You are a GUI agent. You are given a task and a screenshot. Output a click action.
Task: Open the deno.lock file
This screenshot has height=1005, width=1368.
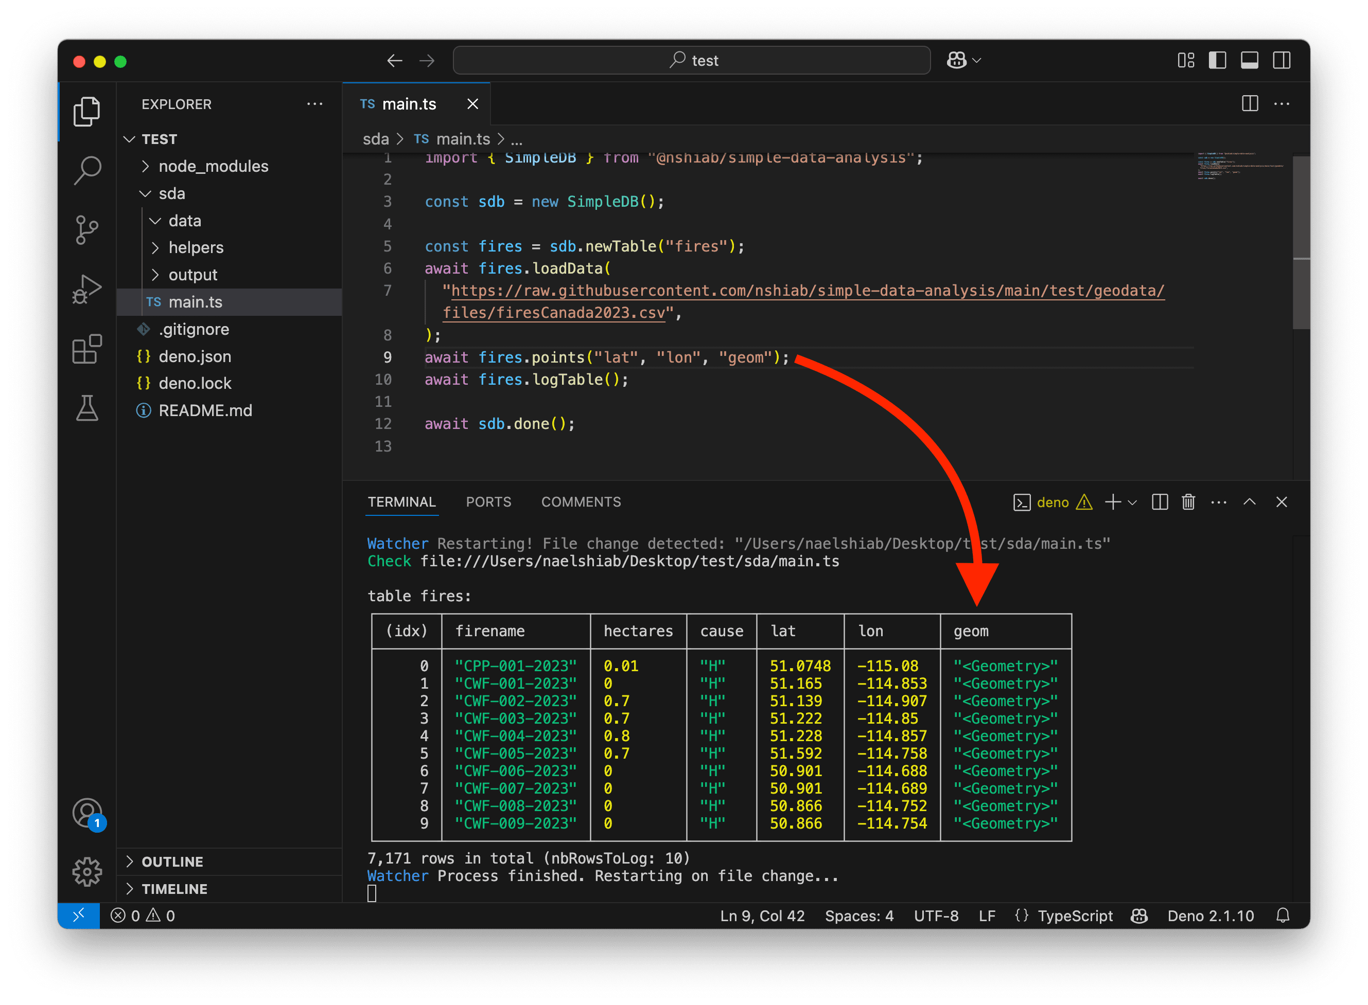coord(229,383)
